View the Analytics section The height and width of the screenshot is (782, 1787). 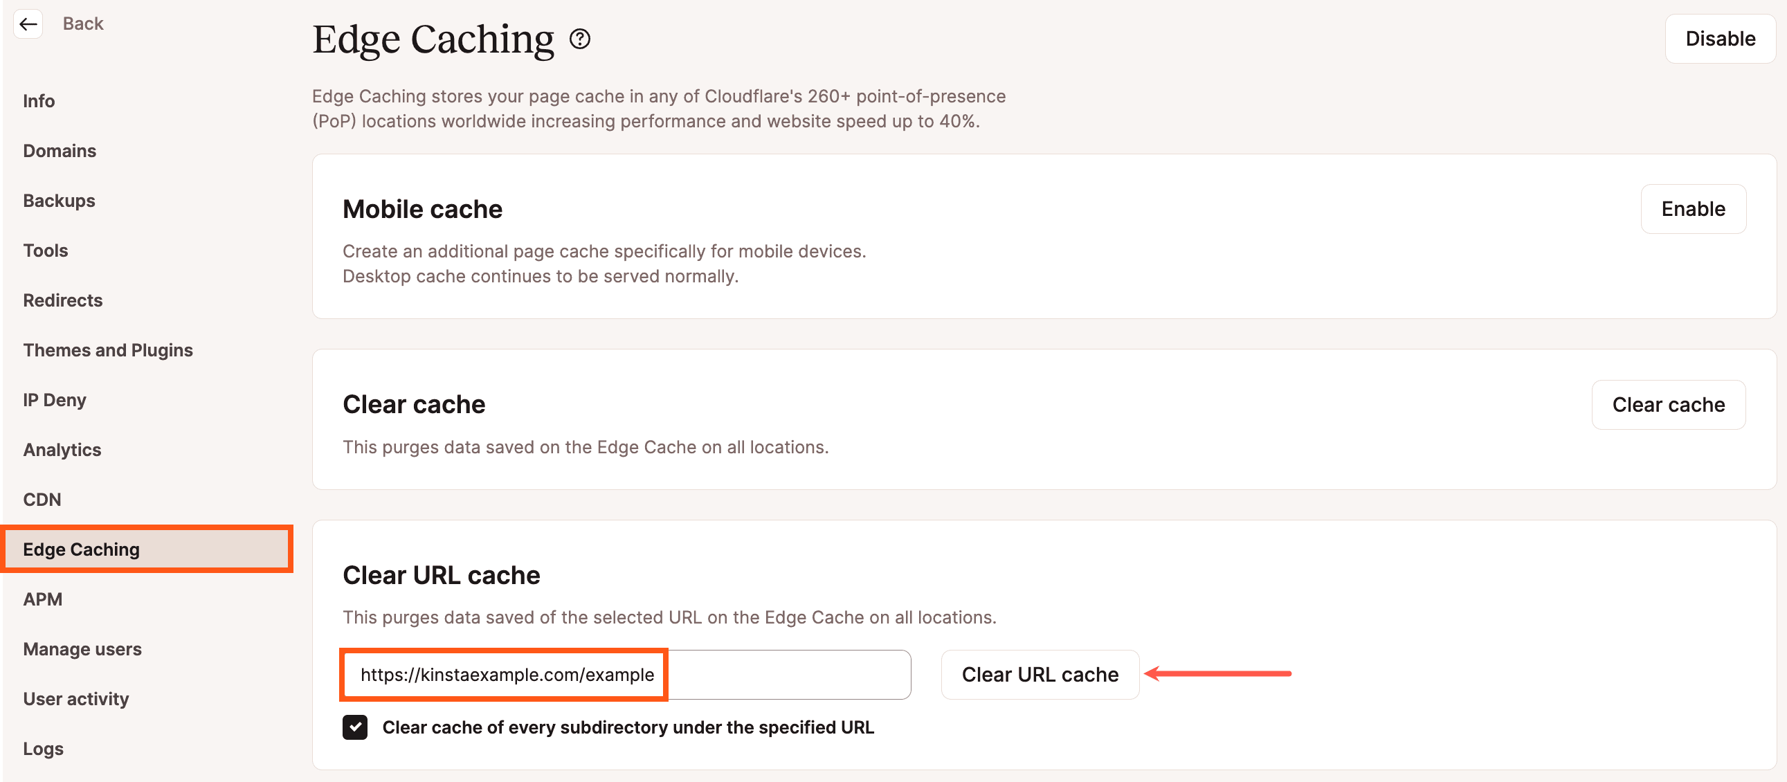point(62,450)
